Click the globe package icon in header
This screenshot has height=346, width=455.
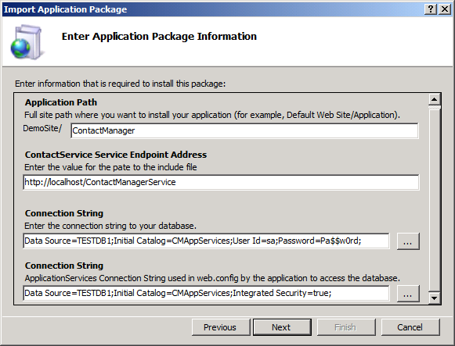coord(27,42)
